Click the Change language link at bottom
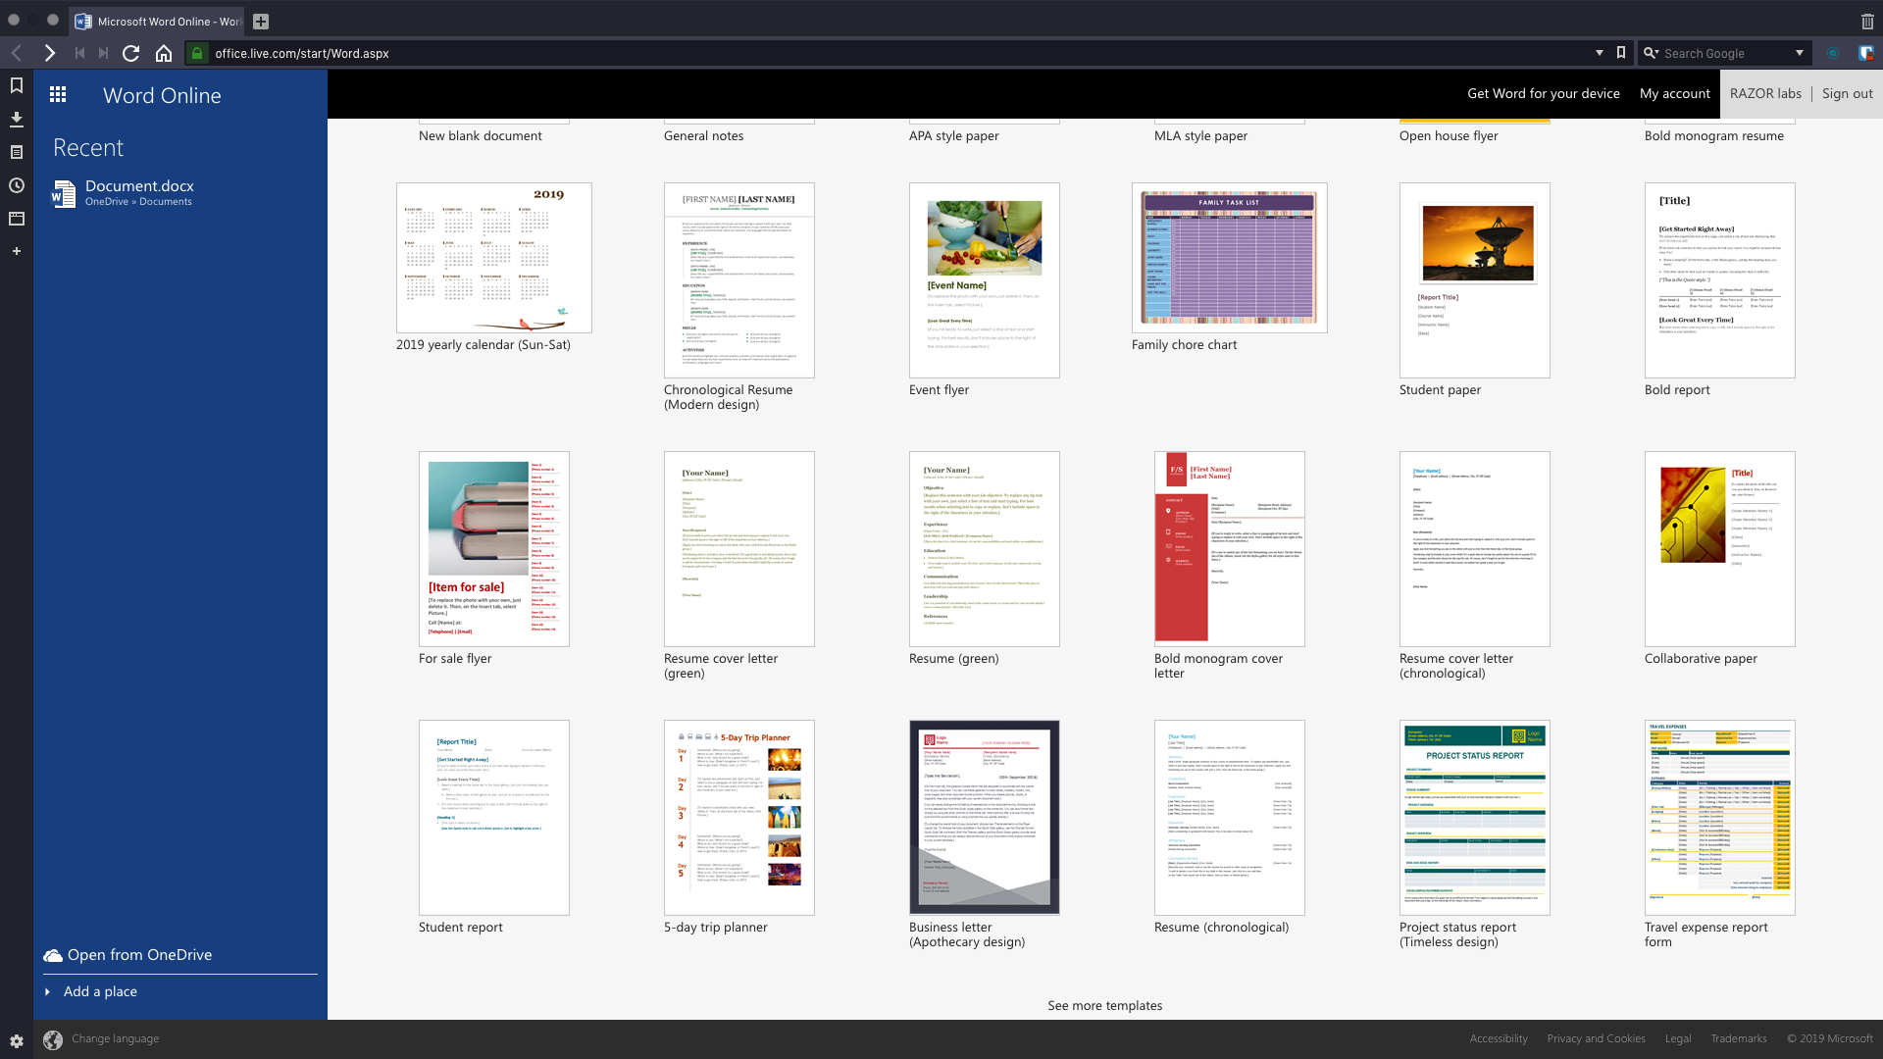Image resolution: width=1883 pixels, height=1059 pixels. [115, 1039]
